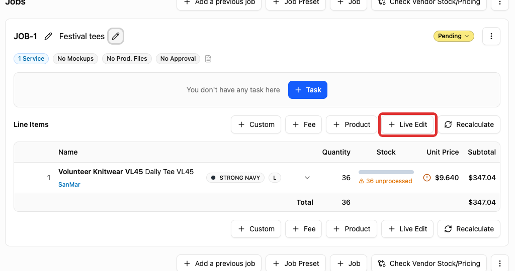Click the stock progress bar

tap(386, 172)
